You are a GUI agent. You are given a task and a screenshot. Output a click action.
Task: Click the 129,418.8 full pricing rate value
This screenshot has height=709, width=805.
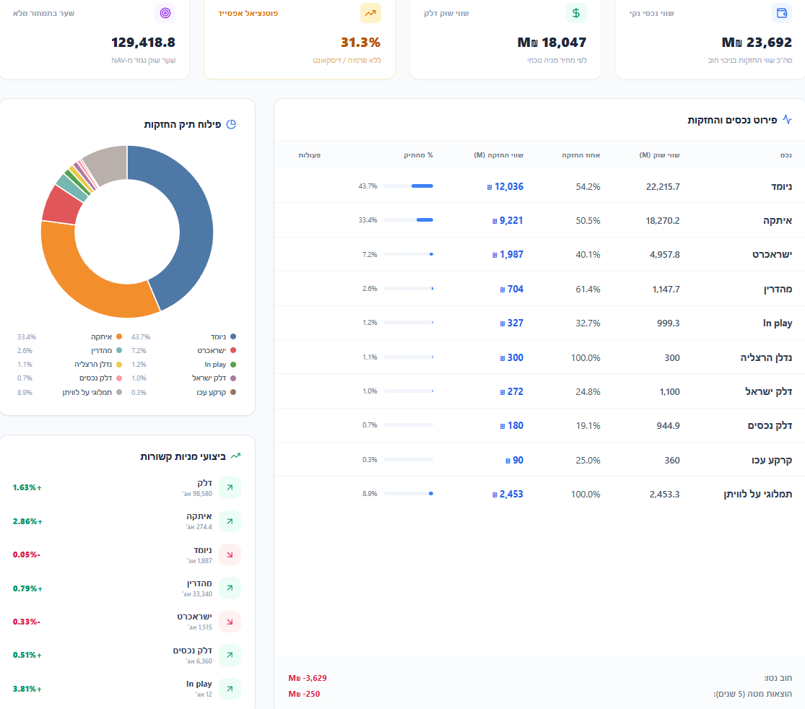click(143, 42)
